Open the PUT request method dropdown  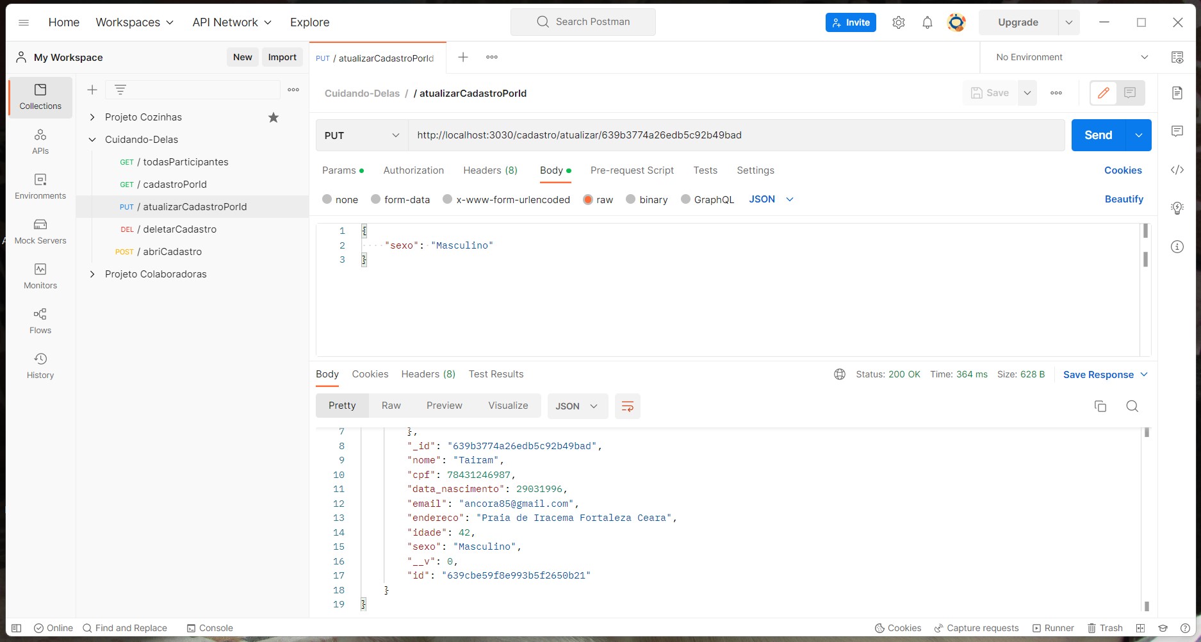361,135
